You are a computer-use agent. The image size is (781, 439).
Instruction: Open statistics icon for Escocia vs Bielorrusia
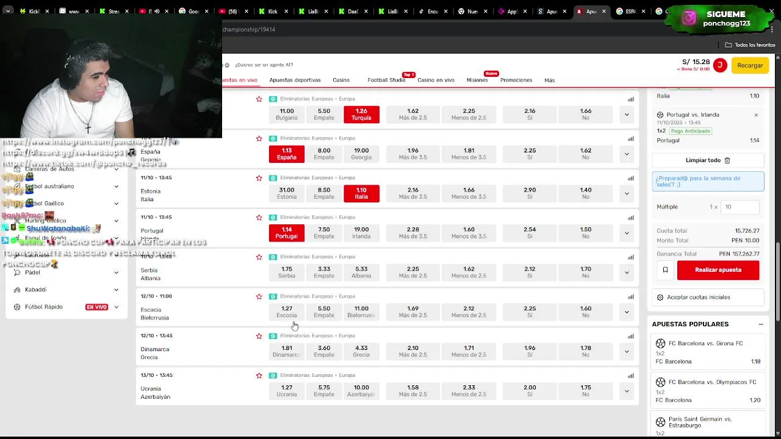coord(631,297)
